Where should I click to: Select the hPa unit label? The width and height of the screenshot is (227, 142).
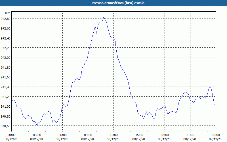pos(8,13)
